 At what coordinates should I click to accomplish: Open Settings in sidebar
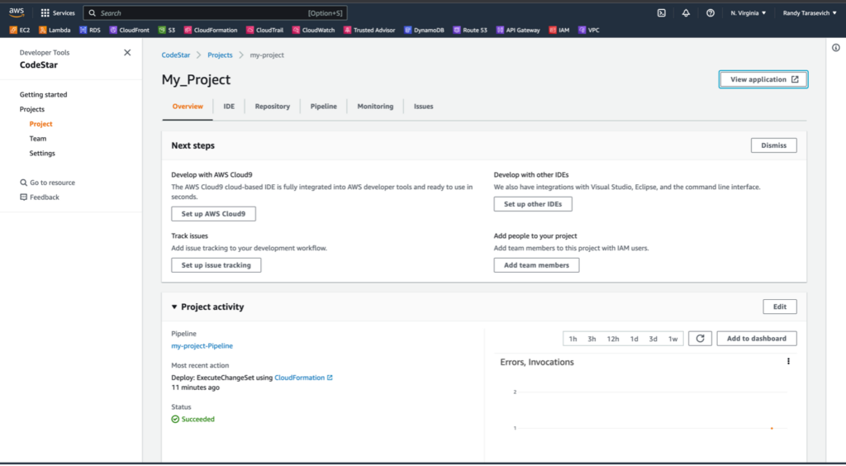(x=42, y=154)
